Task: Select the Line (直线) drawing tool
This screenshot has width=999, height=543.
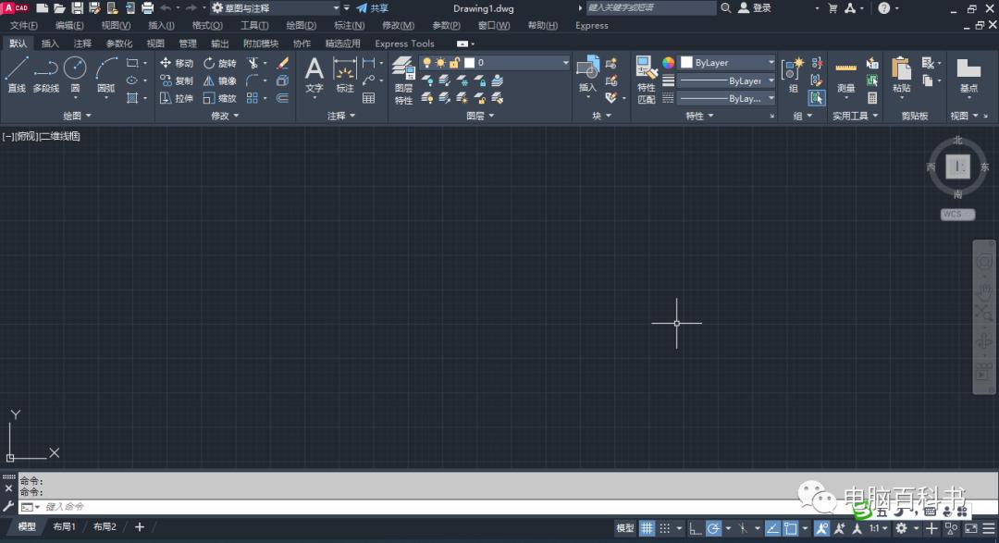Action: click(17, 73)
